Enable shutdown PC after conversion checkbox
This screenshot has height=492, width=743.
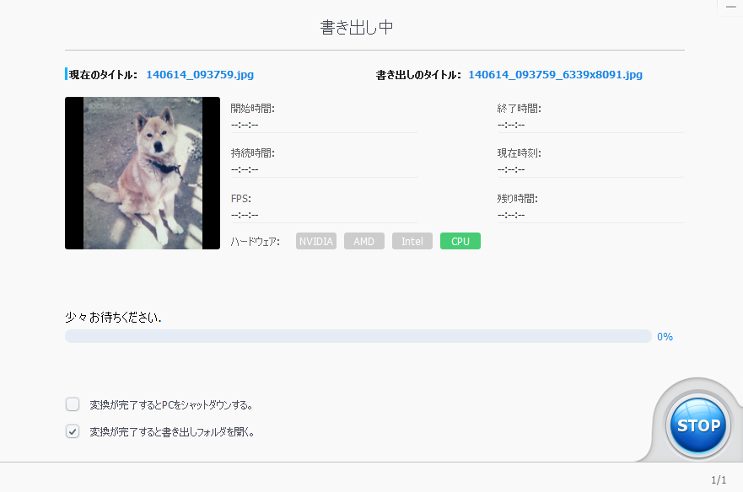pyautogui.click(x=73, y=404)
